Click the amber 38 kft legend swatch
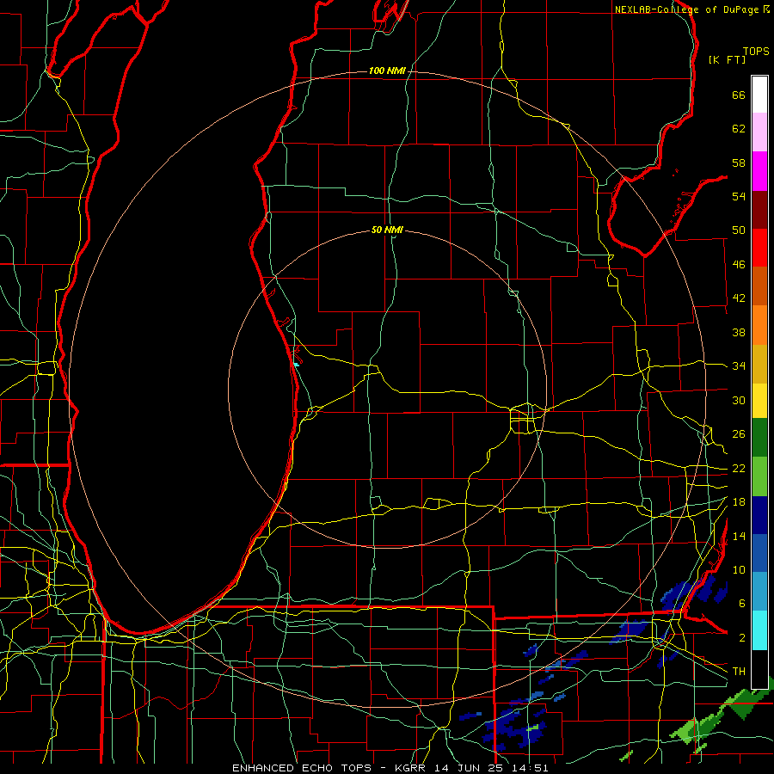774x774 pixels. point(759,364)
